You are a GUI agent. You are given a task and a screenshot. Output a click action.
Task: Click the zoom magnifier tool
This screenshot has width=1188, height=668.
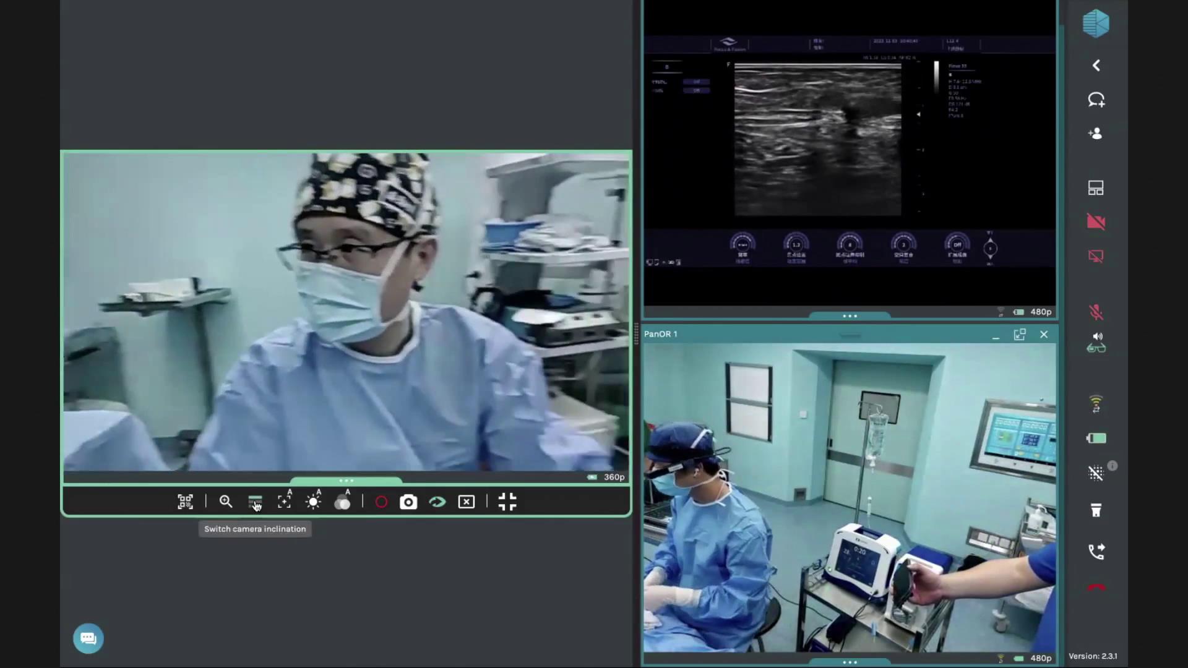[226, 502]
